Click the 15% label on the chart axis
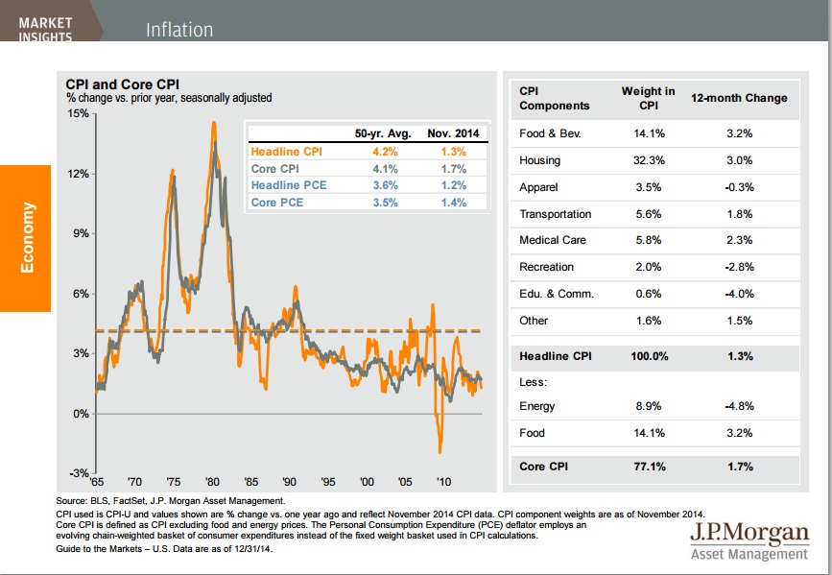 (x=79, y=113)
